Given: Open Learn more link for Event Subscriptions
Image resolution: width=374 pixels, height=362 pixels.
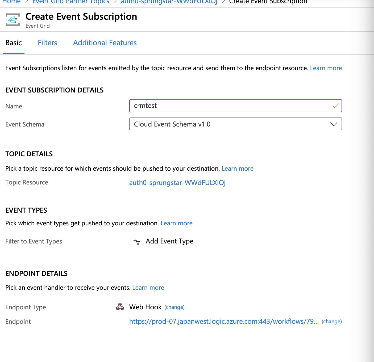Looking at the screenshot, I should click(x=326, y=68).
